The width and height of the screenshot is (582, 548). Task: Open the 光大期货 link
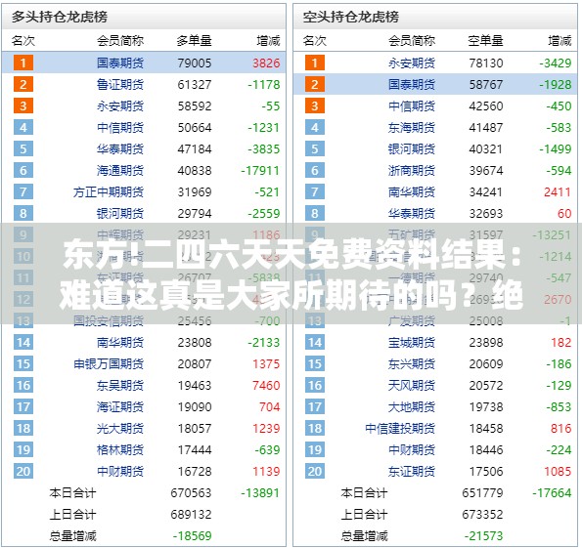pyautogui.click(x=120, y=428)
